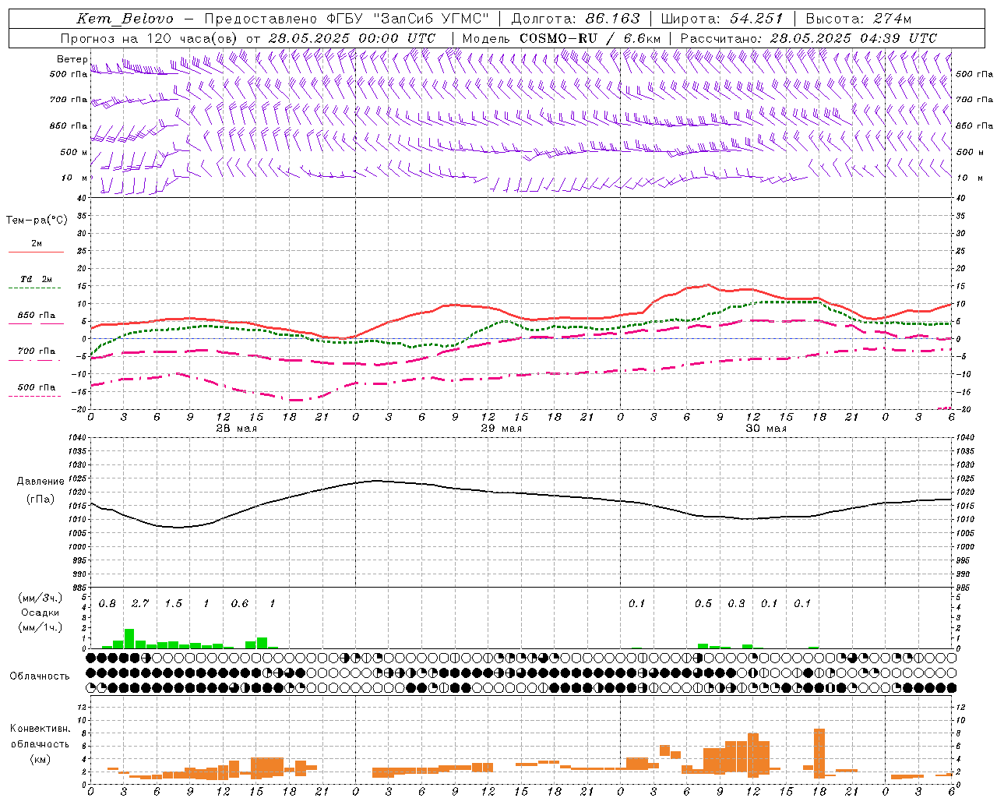This screenshot has height=798, width=997.
Task: Click the Тем-ра(°C) temperature label
Action: coord(37,221)
